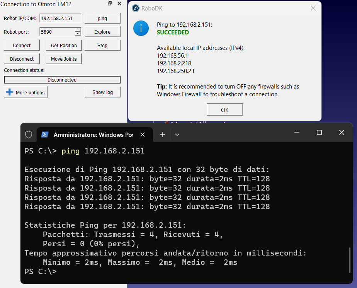357x288 pixels.
Task: Click the Disconnect button
Action: pos(22,59)
